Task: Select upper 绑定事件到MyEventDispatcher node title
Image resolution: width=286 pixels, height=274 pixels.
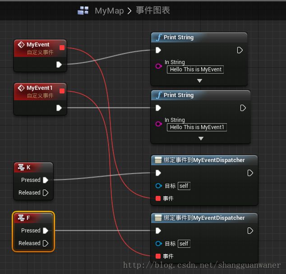Action: point(204,160)
